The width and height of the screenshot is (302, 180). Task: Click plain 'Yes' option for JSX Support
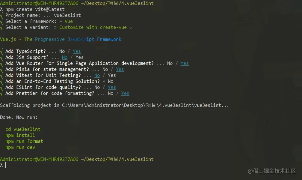80,57
